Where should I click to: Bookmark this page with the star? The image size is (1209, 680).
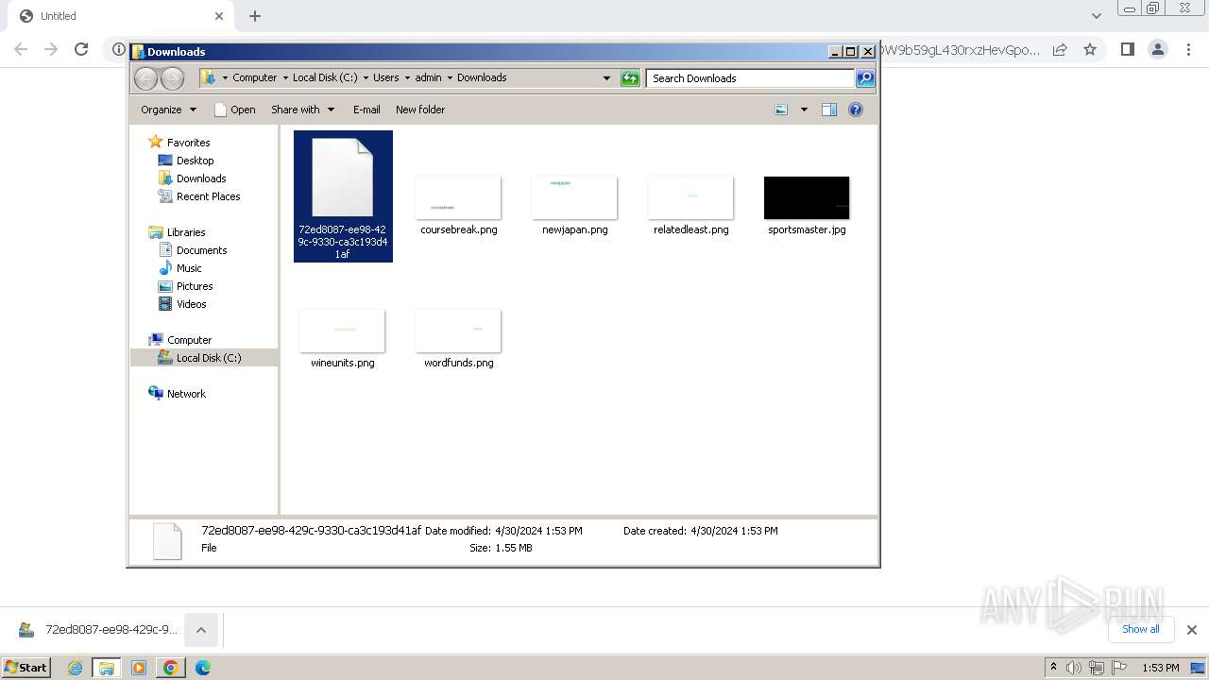coord(1090,49)
